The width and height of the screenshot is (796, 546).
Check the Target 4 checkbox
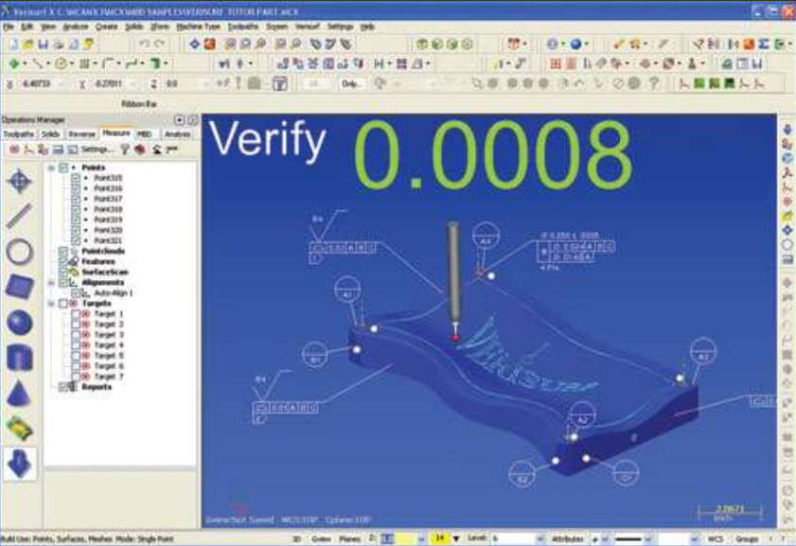75,345
